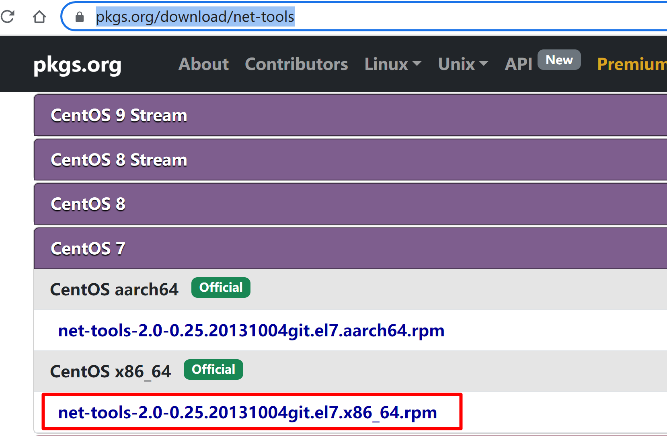Open net-tools el7.x86_64.rpm package link
Screen dimensions: 667x436
pos(248,413)
